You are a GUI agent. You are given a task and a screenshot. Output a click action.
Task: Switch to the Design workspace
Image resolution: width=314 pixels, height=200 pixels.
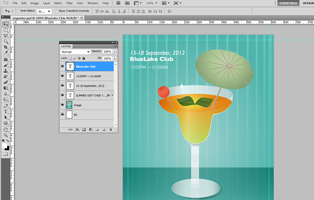coord(308,3)
